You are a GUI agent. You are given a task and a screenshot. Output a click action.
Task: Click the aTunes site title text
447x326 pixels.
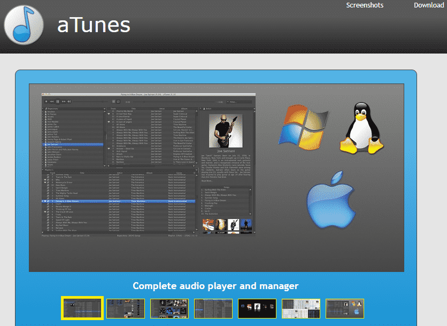click(94, 25)
